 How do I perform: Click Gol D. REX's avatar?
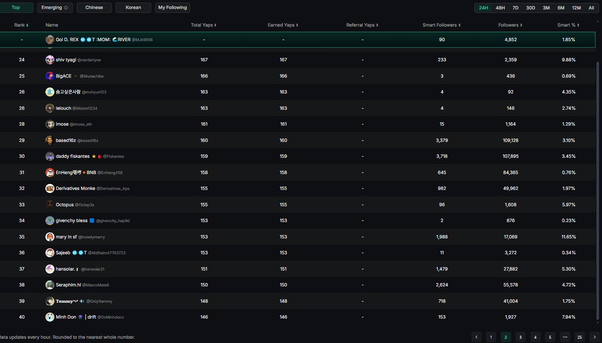pyautogui.click(x=50, y=39)
